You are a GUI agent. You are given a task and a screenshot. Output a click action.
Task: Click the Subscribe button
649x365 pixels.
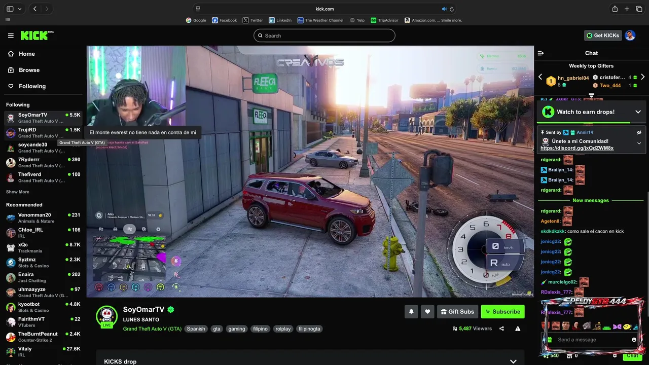point(502,312)
